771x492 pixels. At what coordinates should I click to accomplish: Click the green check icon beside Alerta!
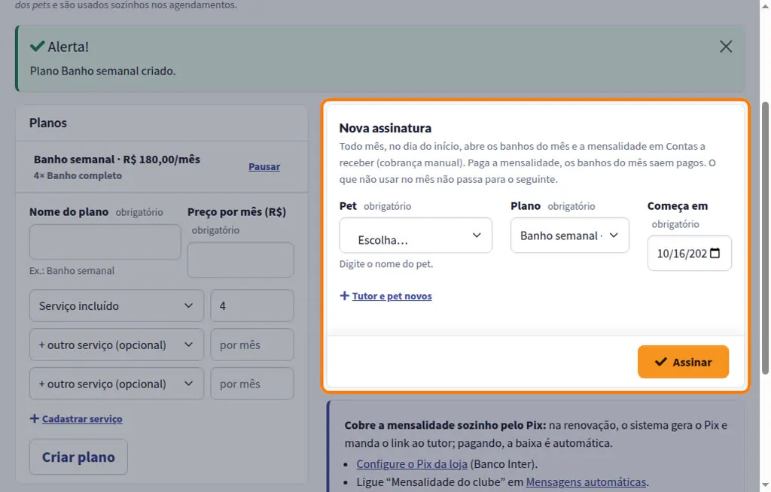(x=38, y=47)
